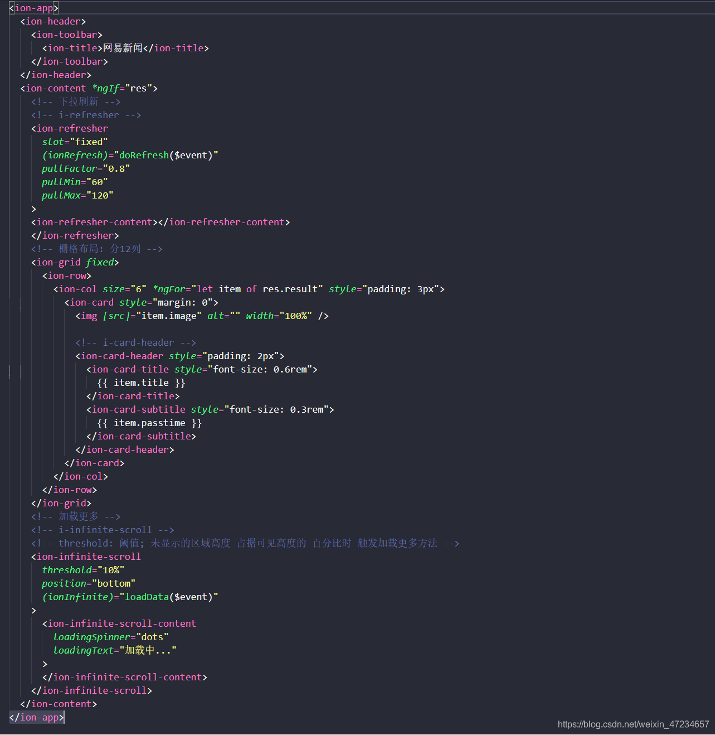715x735 pixels.
Task: Click the closing ion-infinite-scroll-content tag
Action: click(125, 677)
